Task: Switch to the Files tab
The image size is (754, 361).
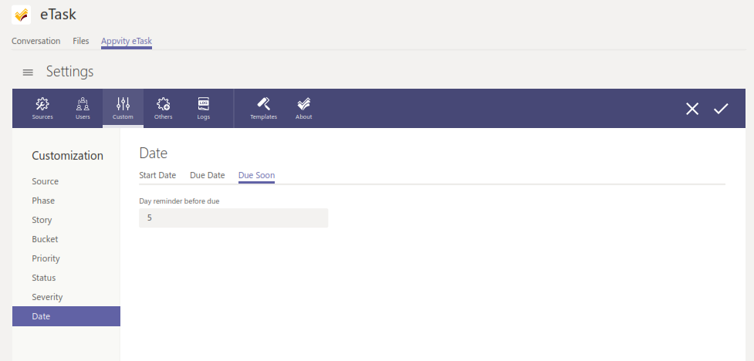Action: click(x=81, y=41)
